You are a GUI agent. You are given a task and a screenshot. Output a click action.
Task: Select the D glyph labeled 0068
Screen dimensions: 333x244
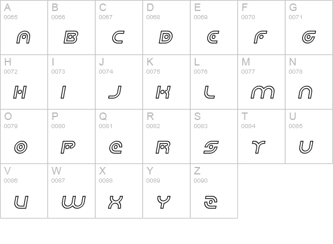(167, 27)
